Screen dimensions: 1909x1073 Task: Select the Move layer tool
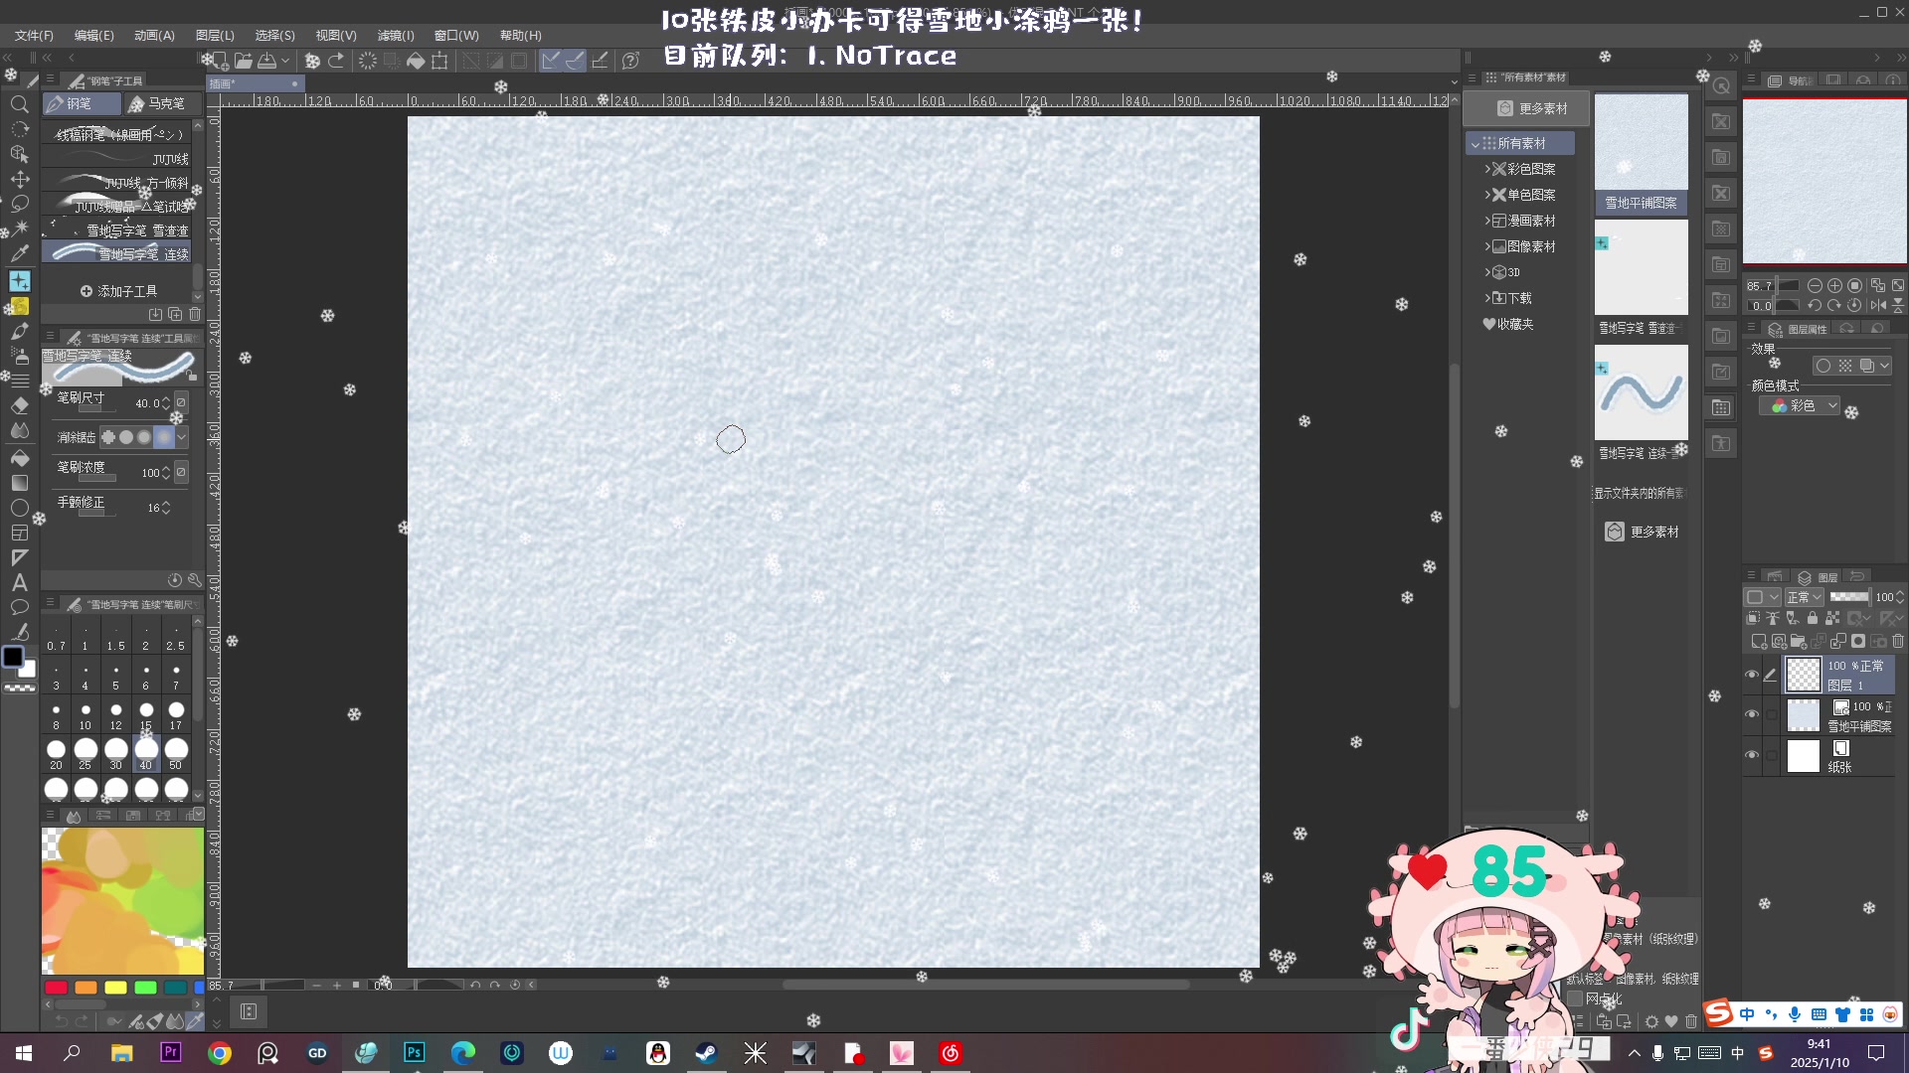pos(19,180)
